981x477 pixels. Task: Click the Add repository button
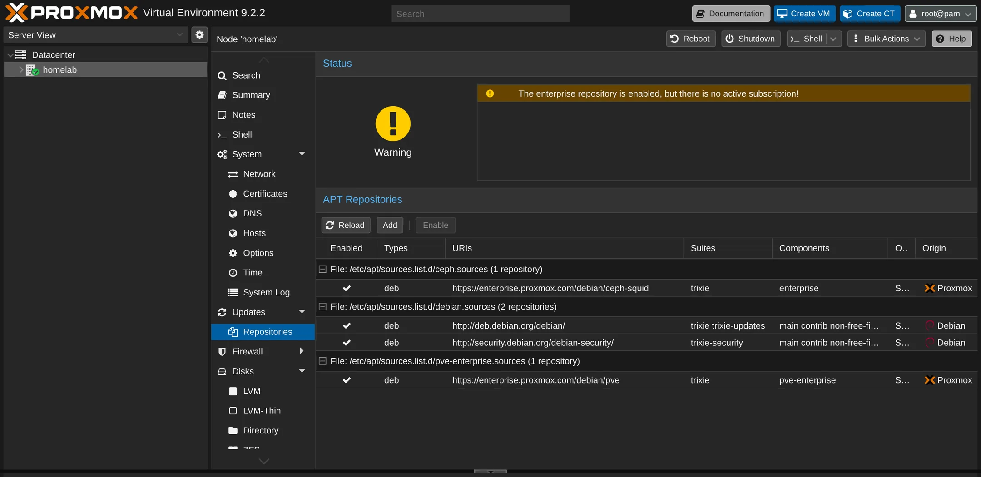click(390, 225)
